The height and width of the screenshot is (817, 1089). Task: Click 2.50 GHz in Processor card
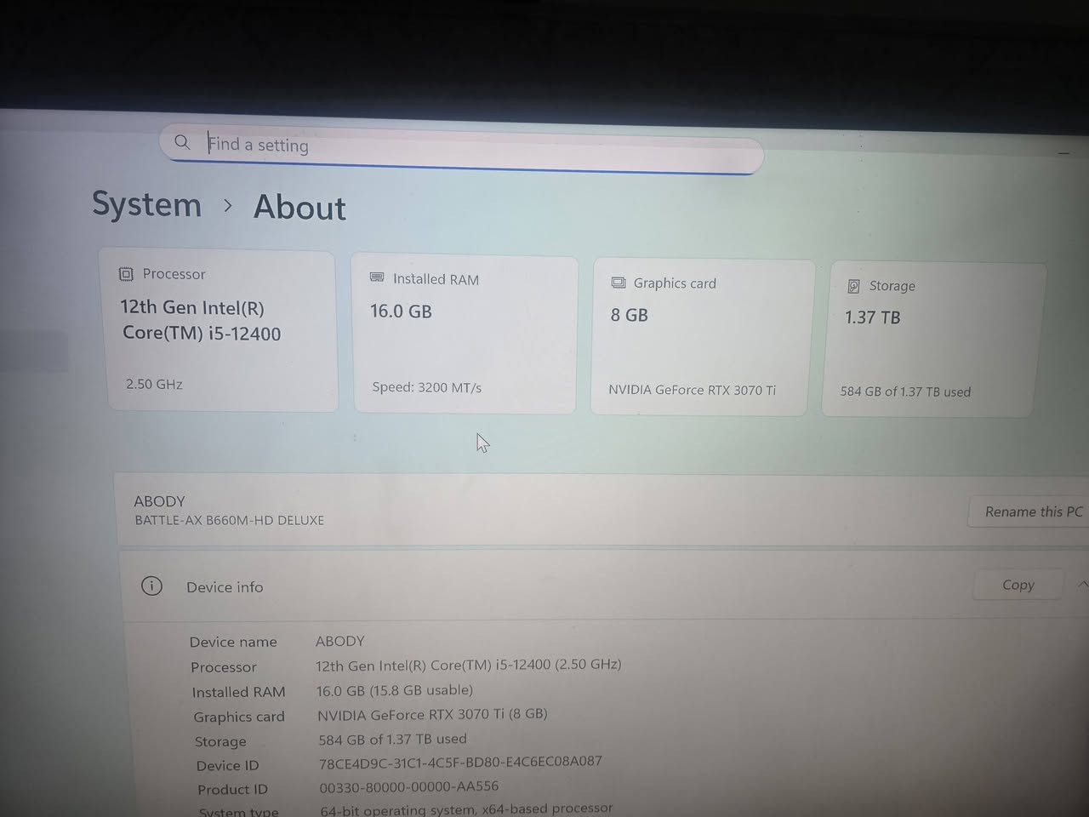point(154,384)
